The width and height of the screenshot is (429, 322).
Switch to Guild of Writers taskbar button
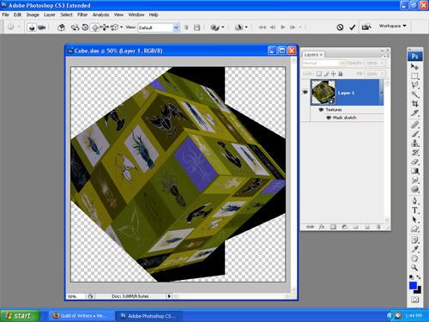tap(81, 316)
